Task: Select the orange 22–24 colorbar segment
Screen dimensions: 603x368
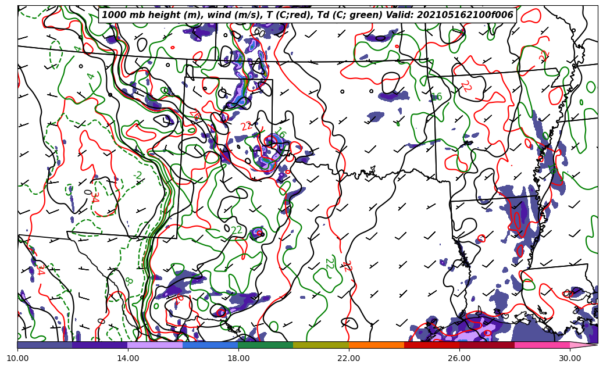Action: (376, 345)
